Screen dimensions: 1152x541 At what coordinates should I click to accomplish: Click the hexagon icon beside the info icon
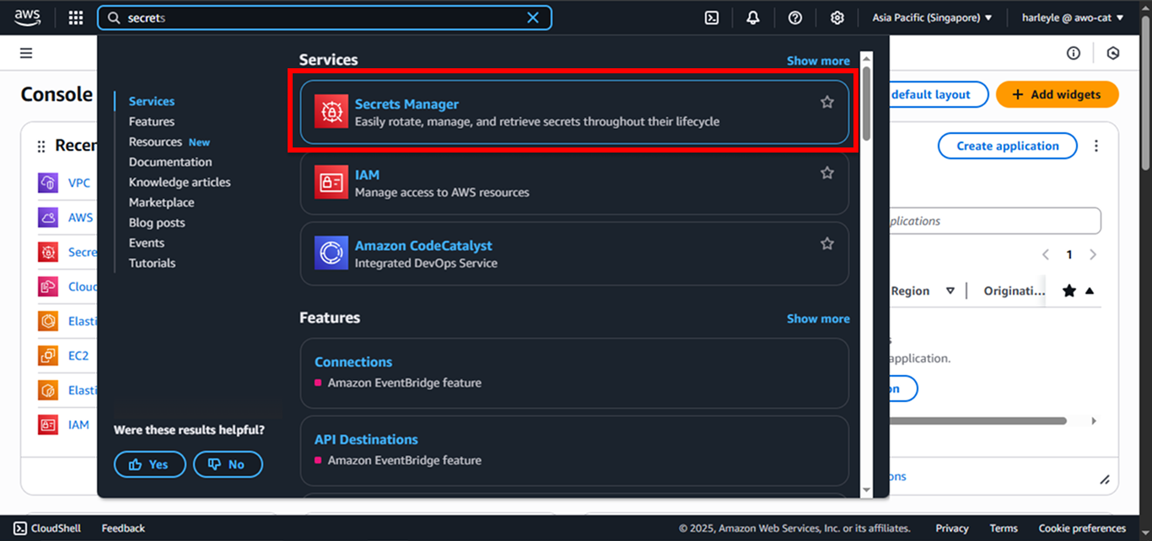1113,53
